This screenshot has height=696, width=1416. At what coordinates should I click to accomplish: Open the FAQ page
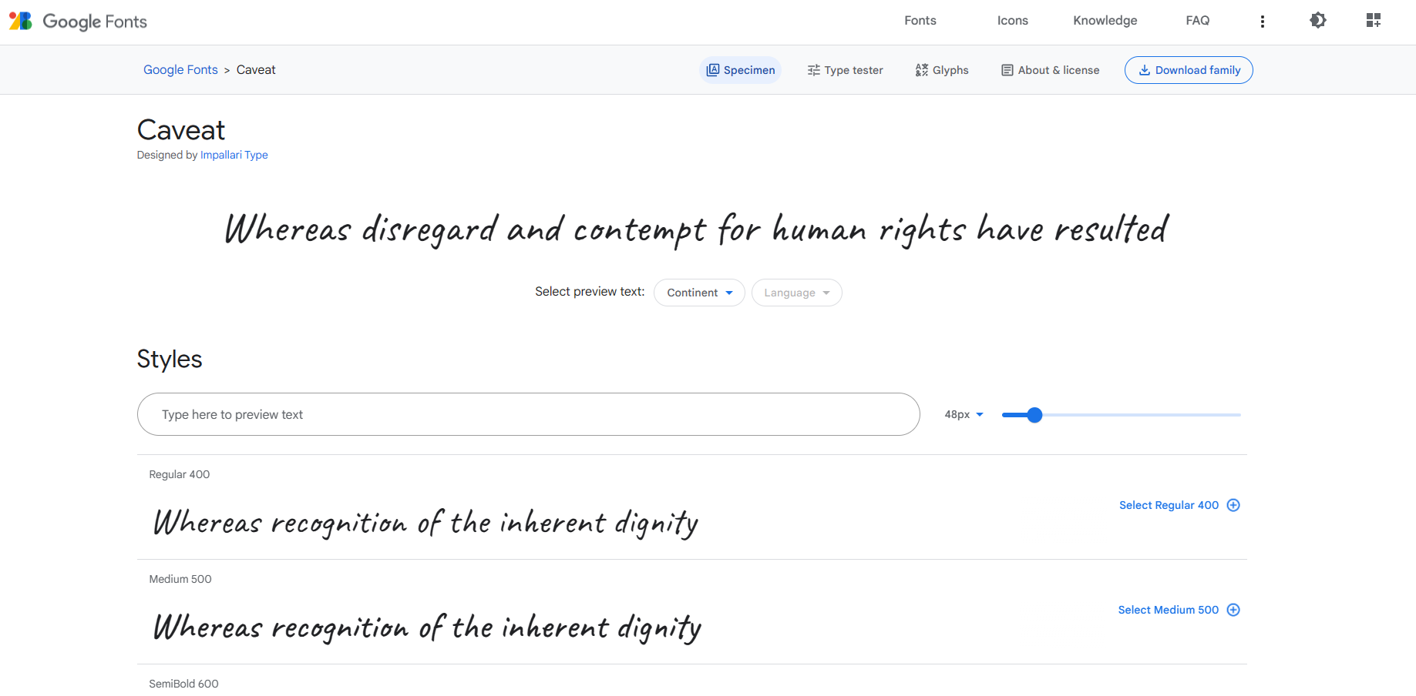pyautogui.click(x=1198, y=21)
